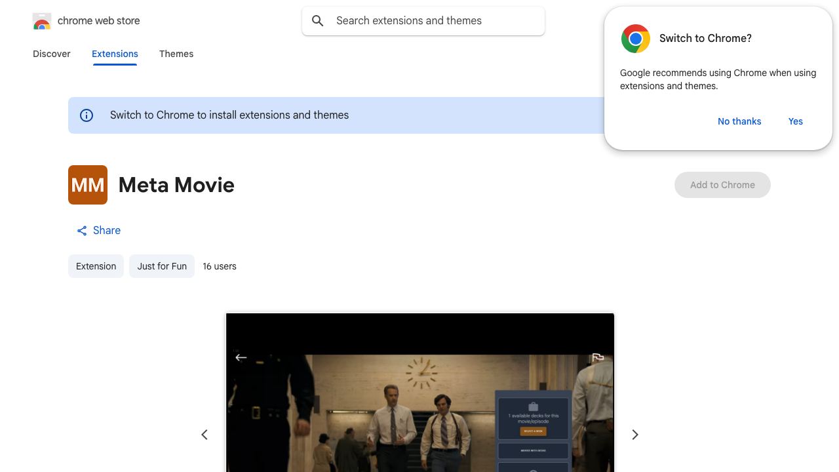This screenshot has width=839, height=472.
Task: Click the Add to Chrome button
Action: coord(722,185)
